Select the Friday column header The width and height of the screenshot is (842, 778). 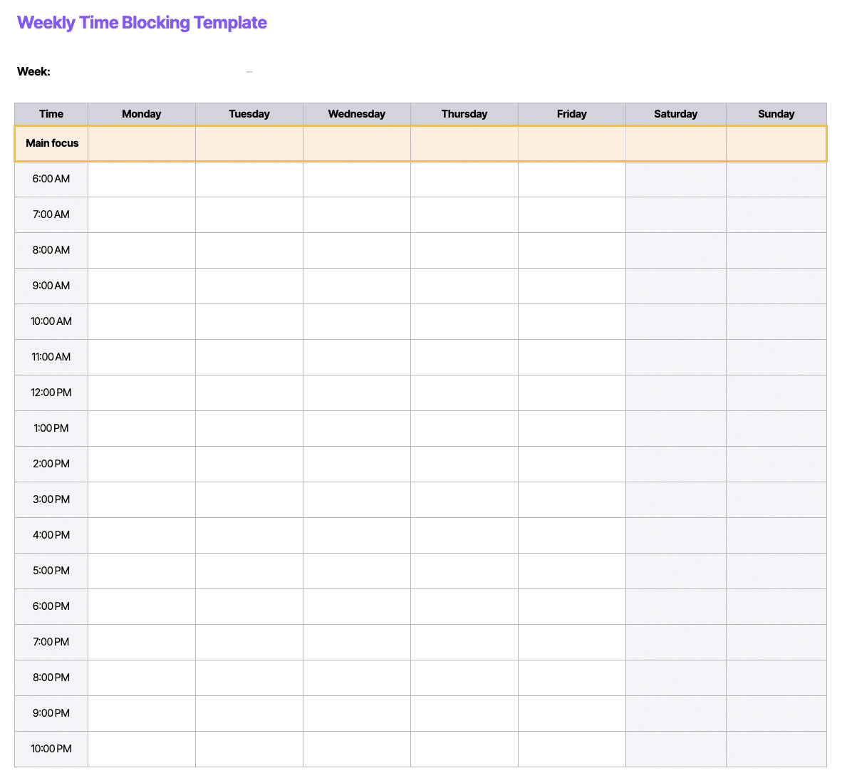572,114
